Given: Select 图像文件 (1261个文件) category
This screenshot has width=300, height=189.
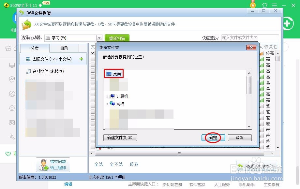Looking at the screenshot, I should (53, 59).
